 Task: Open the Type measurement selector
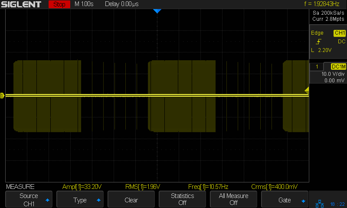tap(80, 199)
